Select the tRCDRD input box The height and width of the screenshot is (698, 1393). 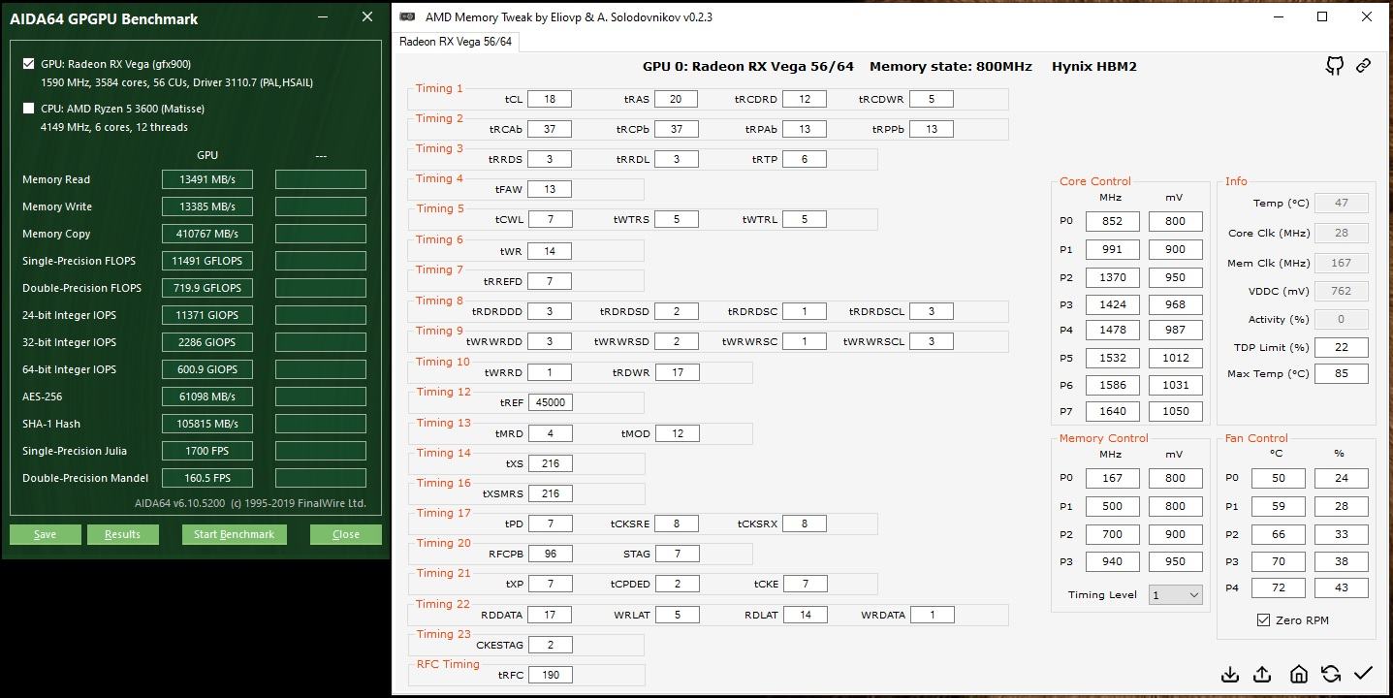(805, 99)
